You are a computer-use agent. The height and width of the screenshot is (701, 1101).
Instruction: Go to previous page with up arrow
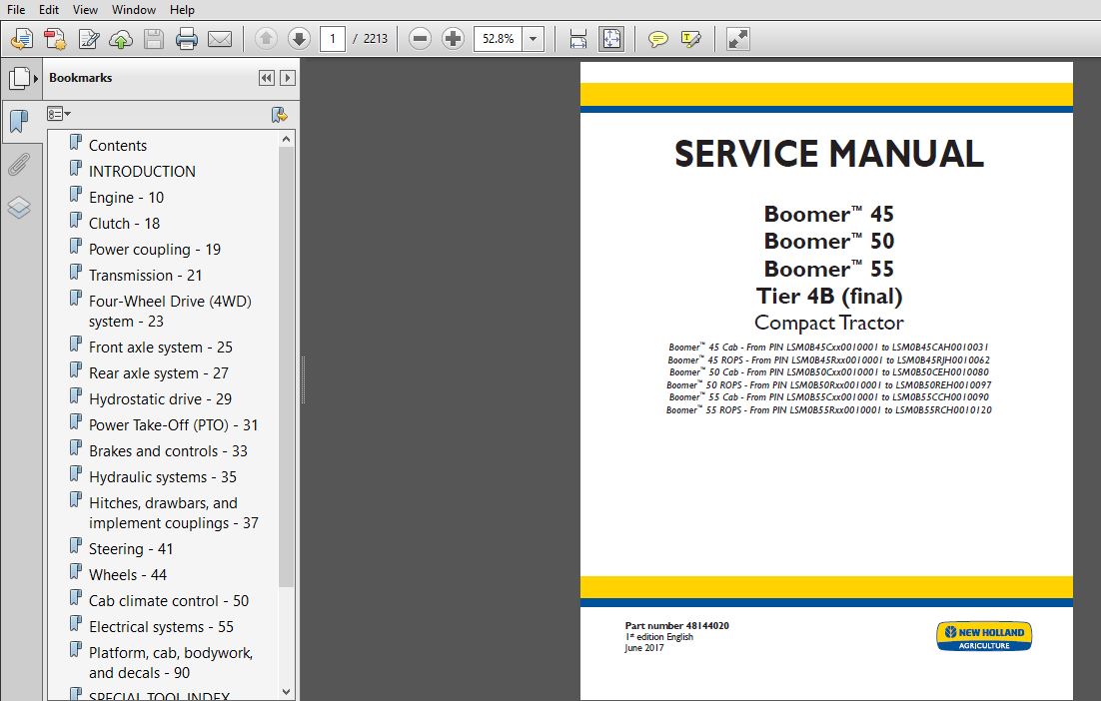click(x=266, y=39)
